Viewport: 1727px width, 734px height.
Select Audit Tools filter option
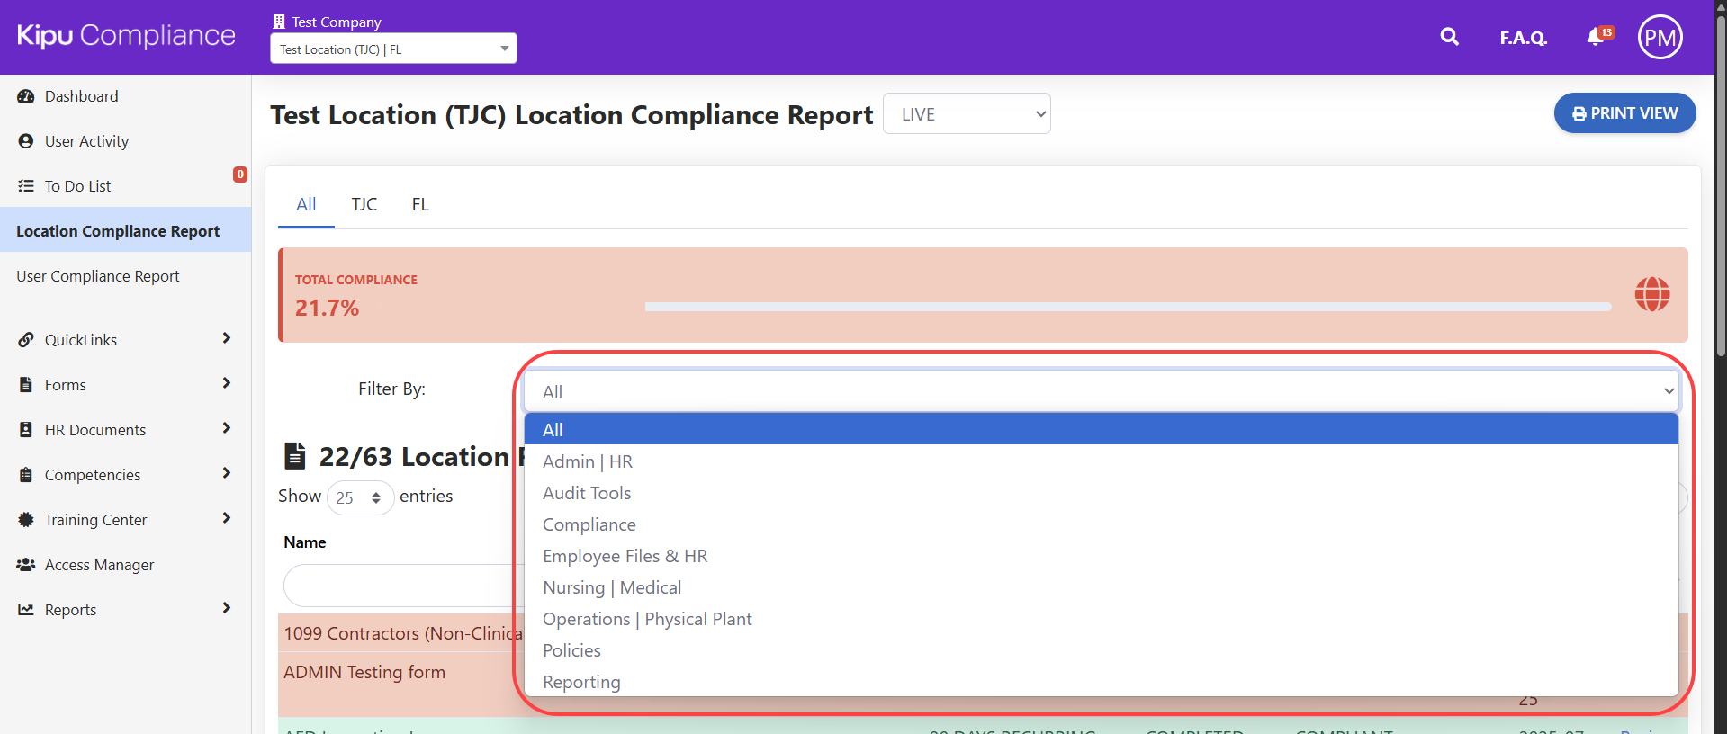587,493
